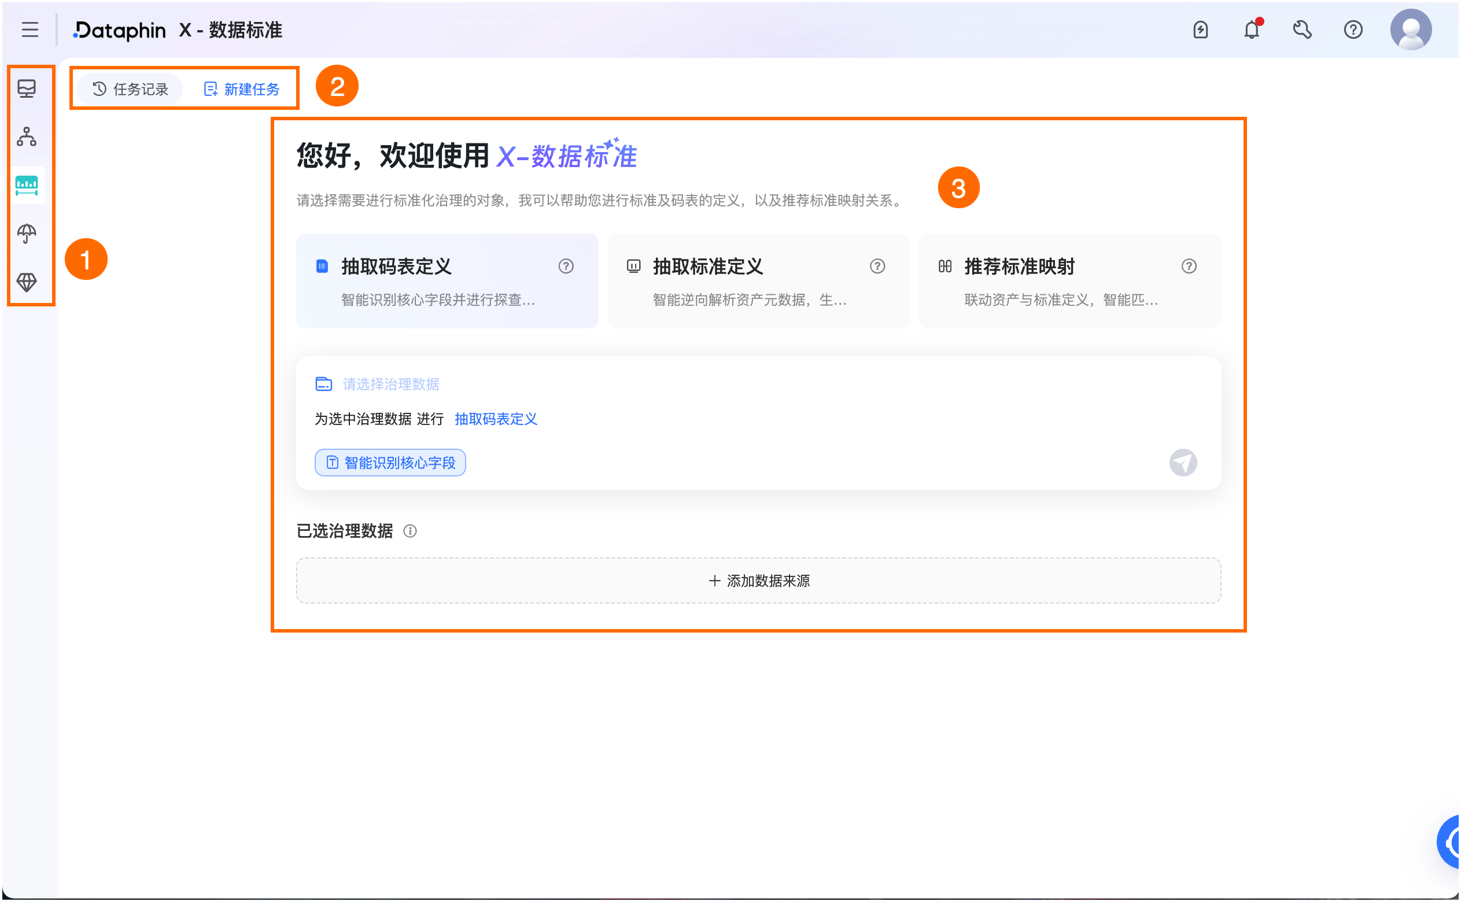Click the hamburger menu to collapse navigation
Image resolution: width=1461 pixels, height=902 pixels.
(30, 29)
